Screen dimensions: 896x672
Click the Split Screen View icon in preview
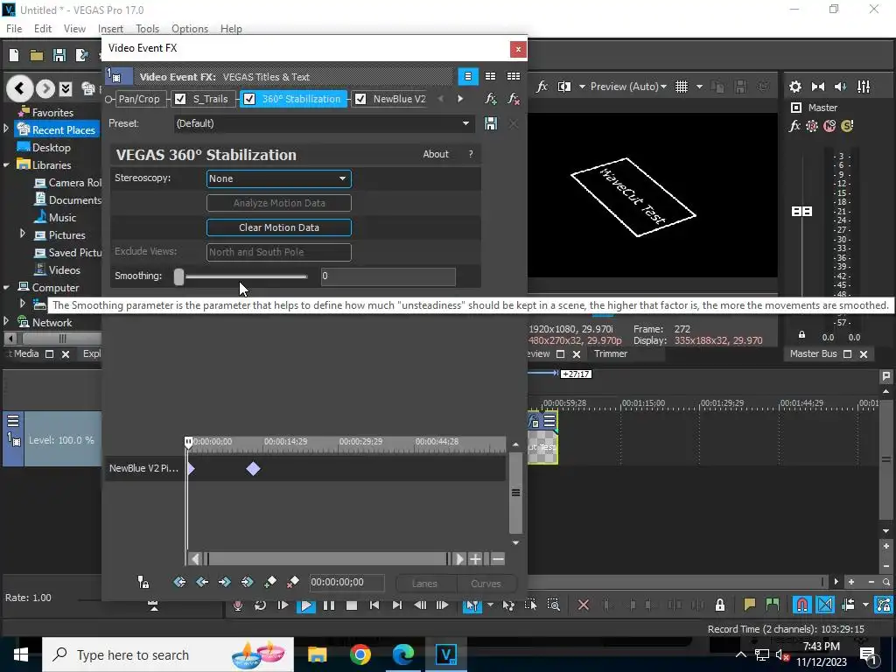point(564,87)
